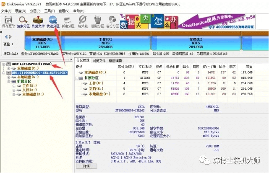The height and width of the screenshot is (173, 269).
Task: Launch Quick Partition (快速分区) tool
Action: pos(53,22)
